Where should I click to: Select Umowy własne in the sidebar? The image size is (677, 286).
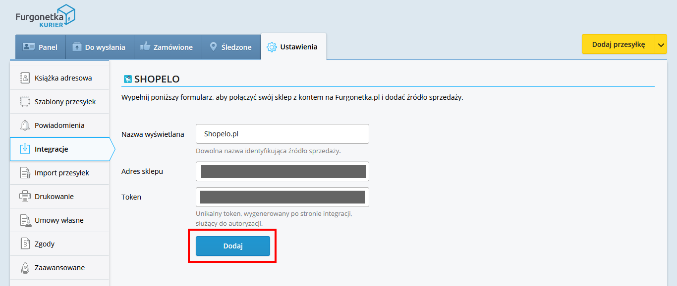59,220
